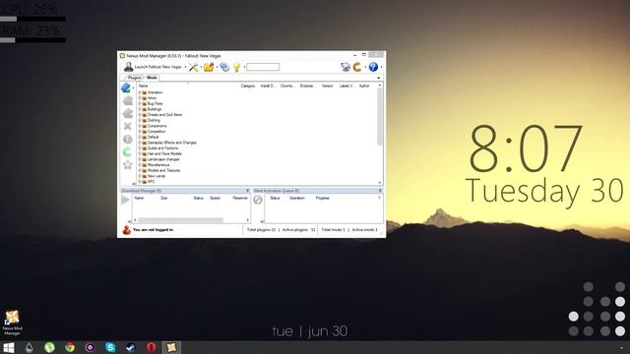The image size is (630, 354).
Task: Select Gameplay Effects and Changes row
Action: click(171, 143)
